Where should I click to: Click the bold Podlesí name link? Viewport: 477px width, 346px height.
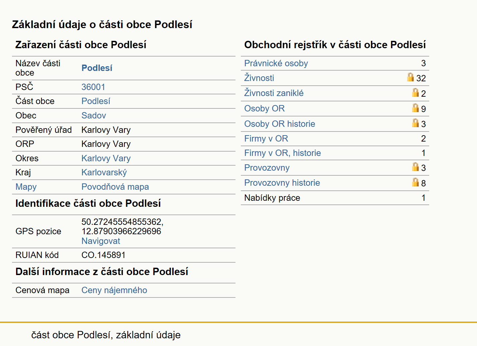pyautogui.click(x=97, y=68)
